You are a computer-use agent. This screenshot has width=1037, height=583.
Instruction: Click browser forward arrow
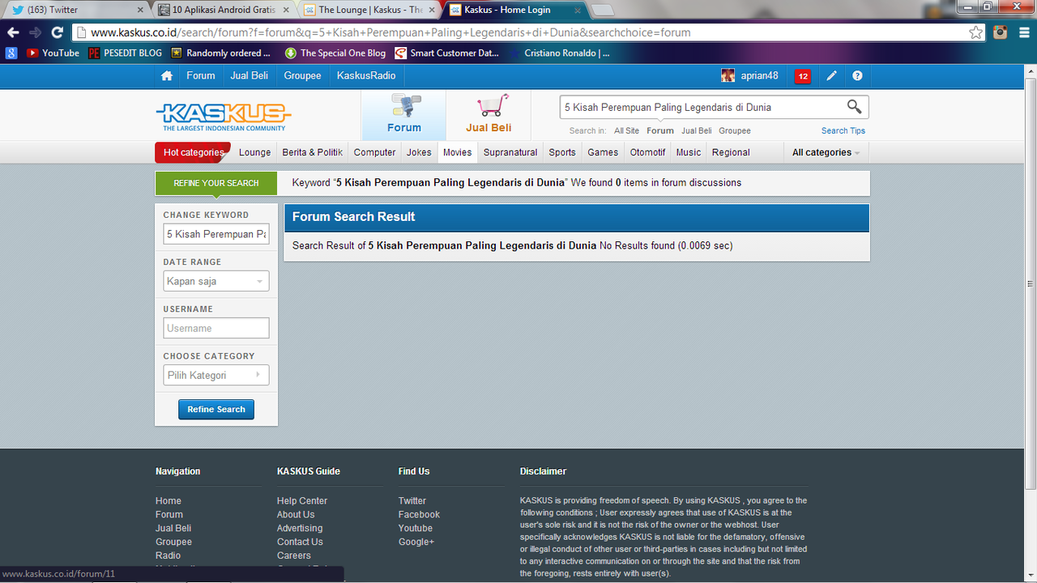(x=35, y=32)
